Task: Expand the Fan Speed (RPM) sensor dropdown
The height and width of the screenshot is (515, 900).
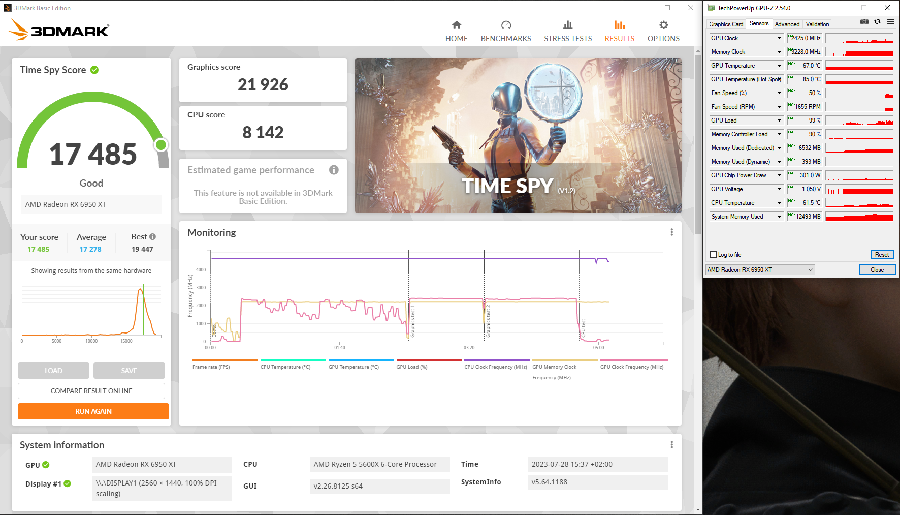Action: click(779, 107)
